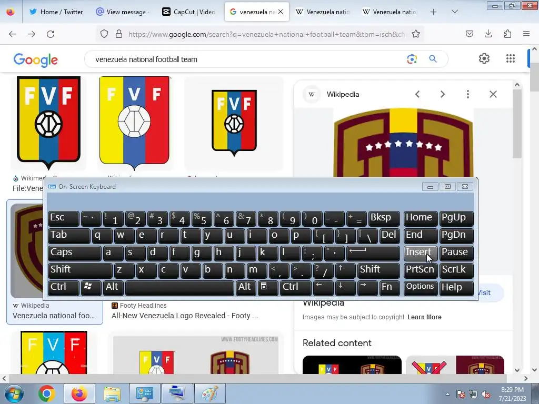Click the Windows logo key on keyboard
Screen dimensions: 539x404
coord(91,288)
